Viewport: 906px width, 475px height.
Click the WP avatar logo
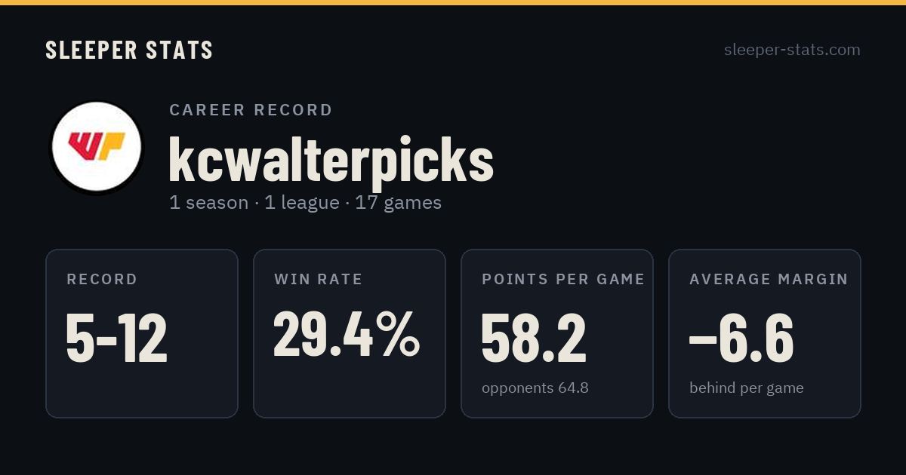[96, 146]
